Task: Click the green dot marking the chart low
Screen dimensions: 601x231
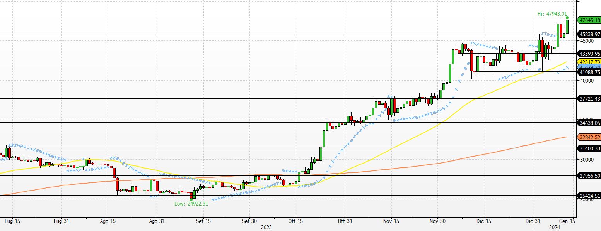Action: [x=191, y=199]
